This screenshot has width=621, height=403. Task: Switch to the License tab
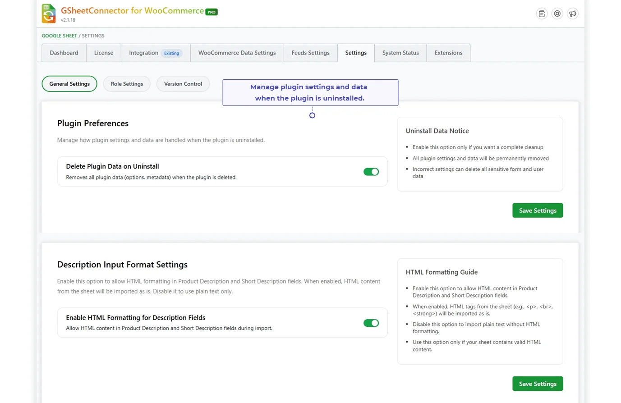tap(104, 53)
